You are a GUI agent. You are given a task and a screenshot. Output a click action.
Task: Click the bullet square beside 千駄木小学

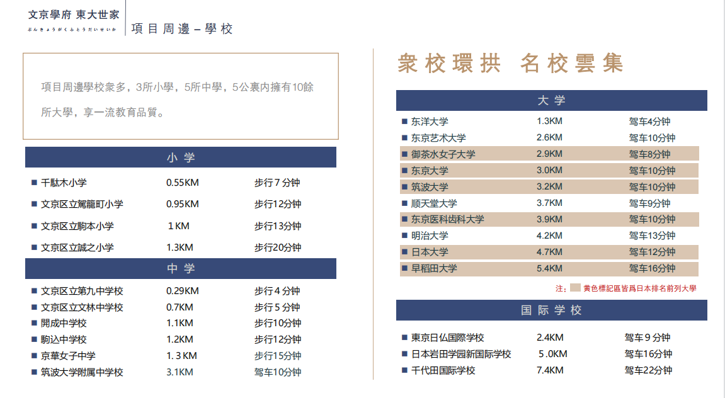tap(34, 183)
